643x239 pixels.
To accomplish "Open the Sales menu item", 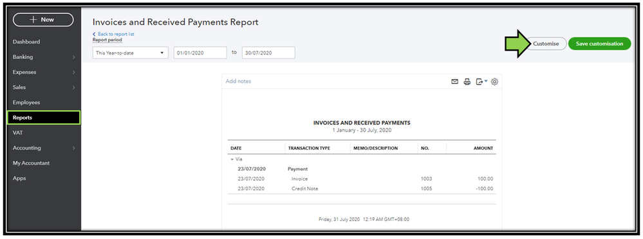I will 19,87.
